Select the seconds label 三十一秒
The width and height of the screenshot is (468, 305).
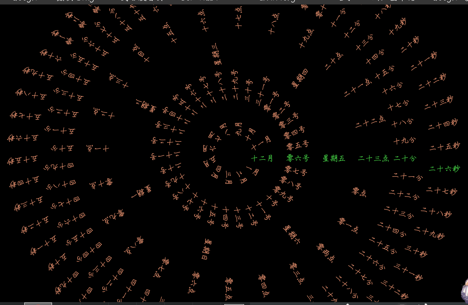[408, 272]
